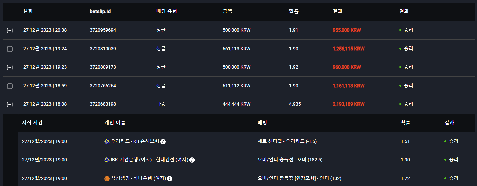Expand the 19:23 bet slip 3720809173
477x186 pixels.
(x=10, y=68)
